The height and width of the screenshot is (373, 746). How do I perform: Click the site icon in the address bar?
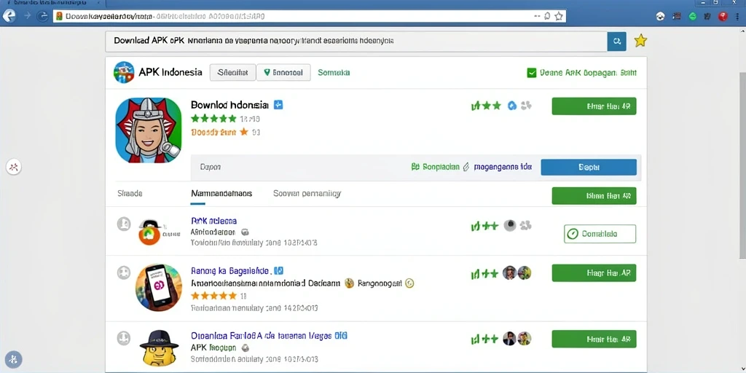tap(58, 16)
